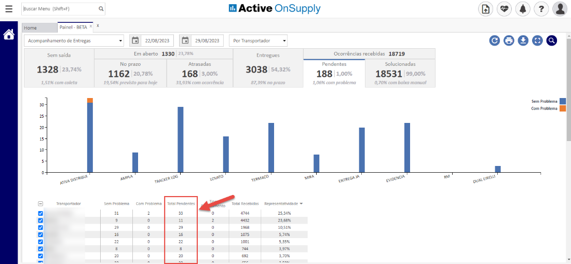Click the search magnifier in Buscar Menu
This screenshot has height=264, width=571.
[101, 9]
